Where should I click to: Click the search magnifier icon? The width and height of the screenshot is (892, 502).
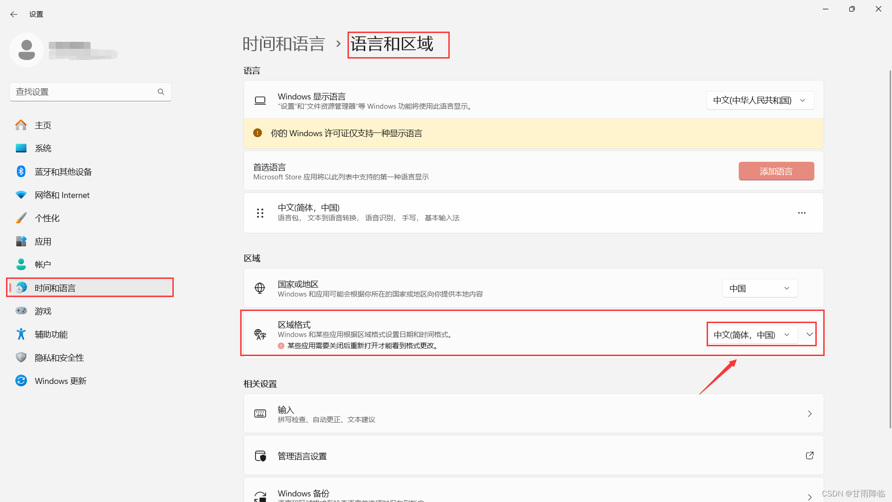(161, 92)
